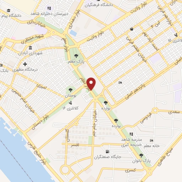Click the دانشگاه فرهنگیان label
The width and height of the screenshot is (182, 182).
99,5
